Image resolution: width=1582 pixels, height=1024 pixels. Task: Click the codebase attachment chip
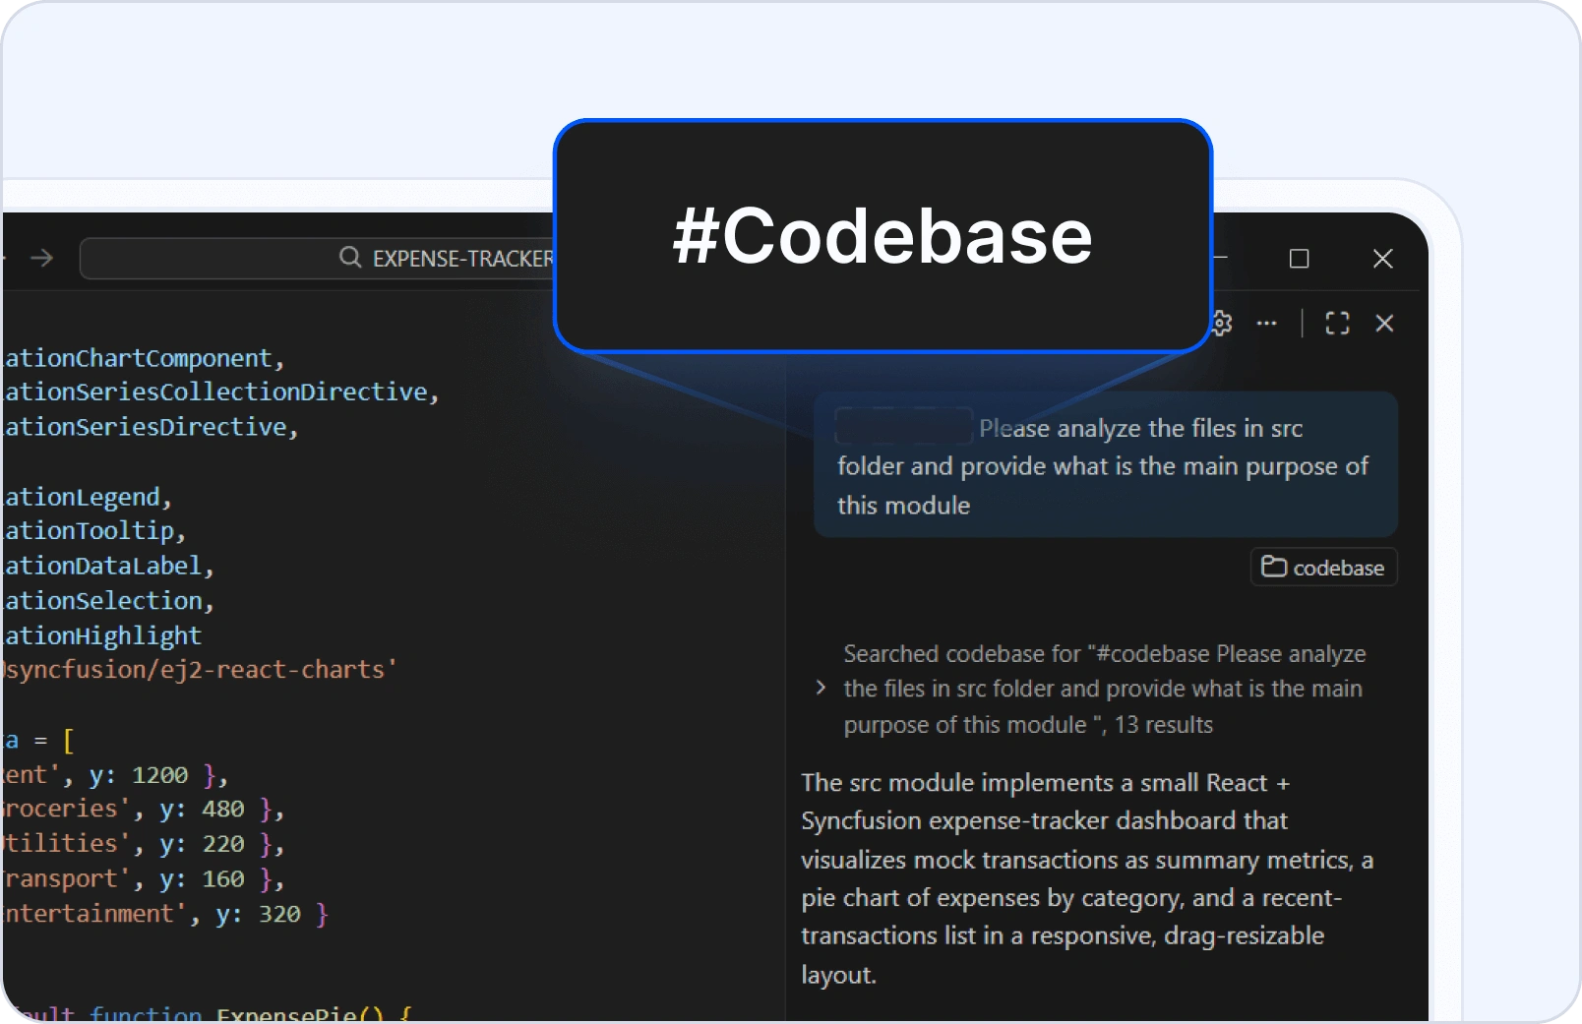(1323, 568)
